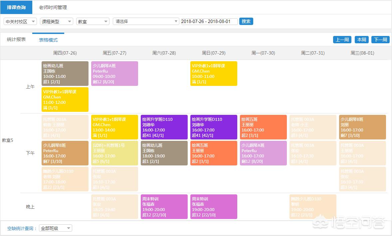Screen dimensions: 392x236
Task: Click Saturday 绘画升学班D110 purple card
Action: 164,127
